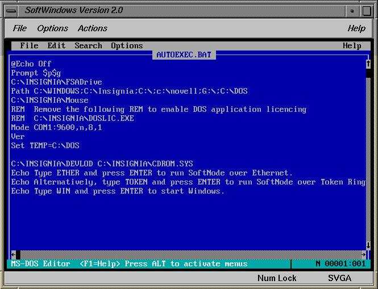The height and width of the screenshot is (289, 378).
Task: Click the SVGA status indicator
Action: coord(339,278)
